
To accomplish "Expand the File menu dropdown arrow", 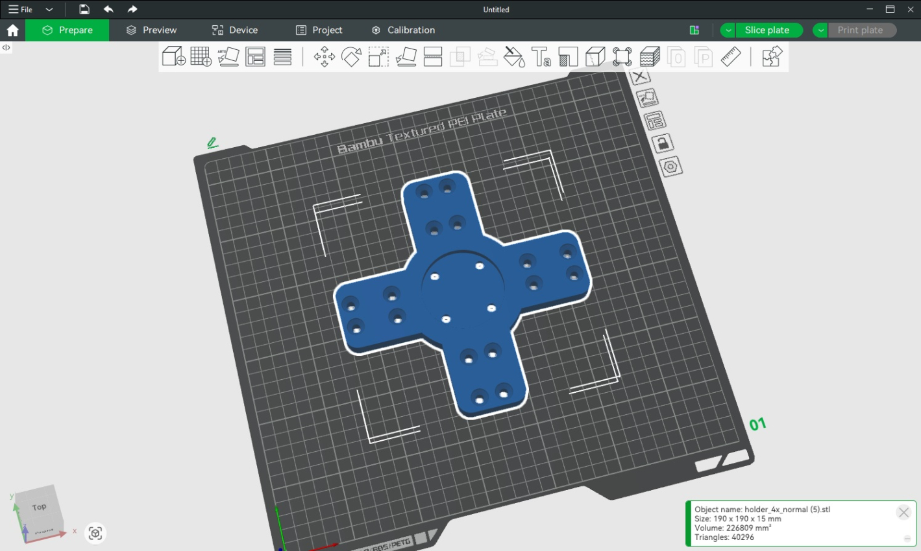I will [49, 10].
